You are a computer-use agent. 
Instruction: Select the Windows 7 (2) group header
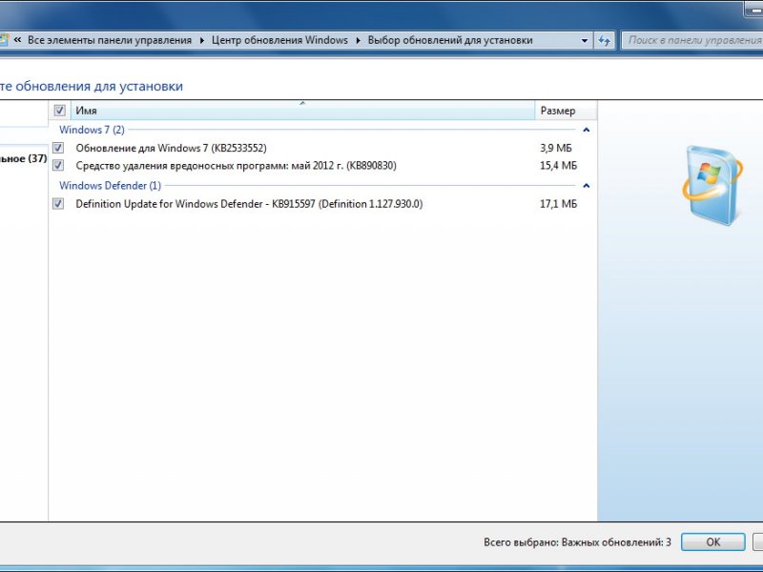pyautogui.click(x=92, y=130)
